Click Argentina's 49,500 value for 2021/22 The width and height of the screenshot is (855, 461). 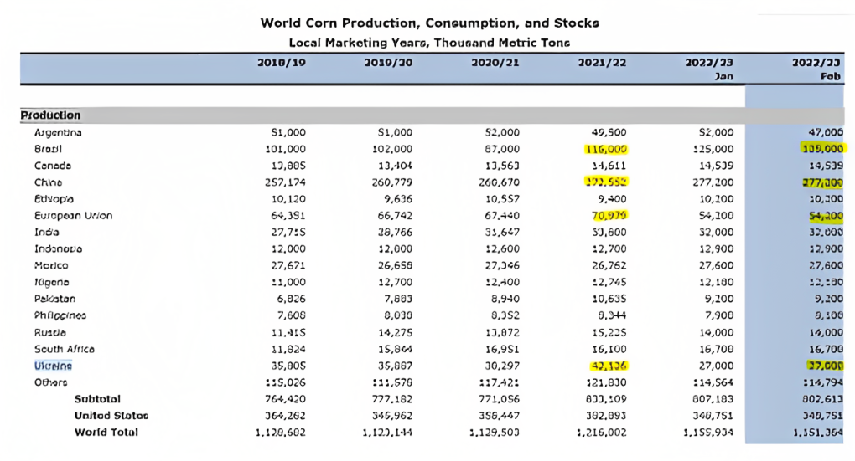click(609, 133)
